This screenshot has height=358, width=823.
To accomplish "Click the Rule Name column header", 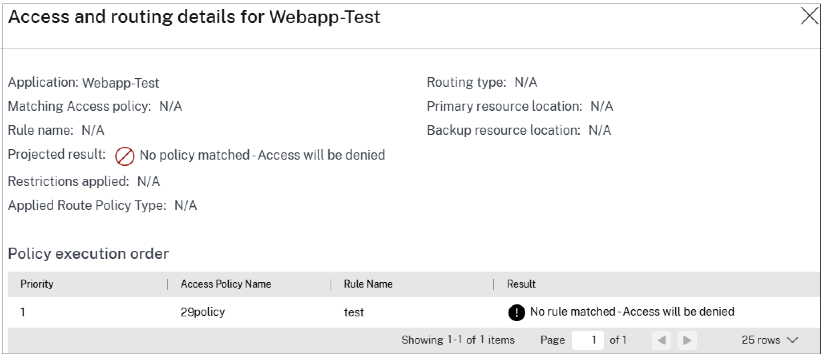I will click(368, 284).
